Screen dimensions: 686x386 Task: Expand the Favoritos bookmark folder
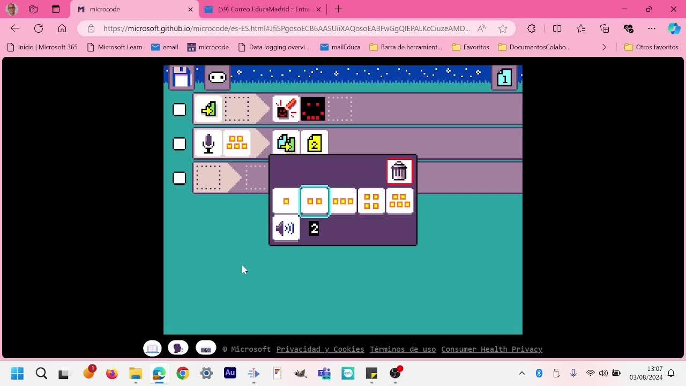(x=471, y=47)
